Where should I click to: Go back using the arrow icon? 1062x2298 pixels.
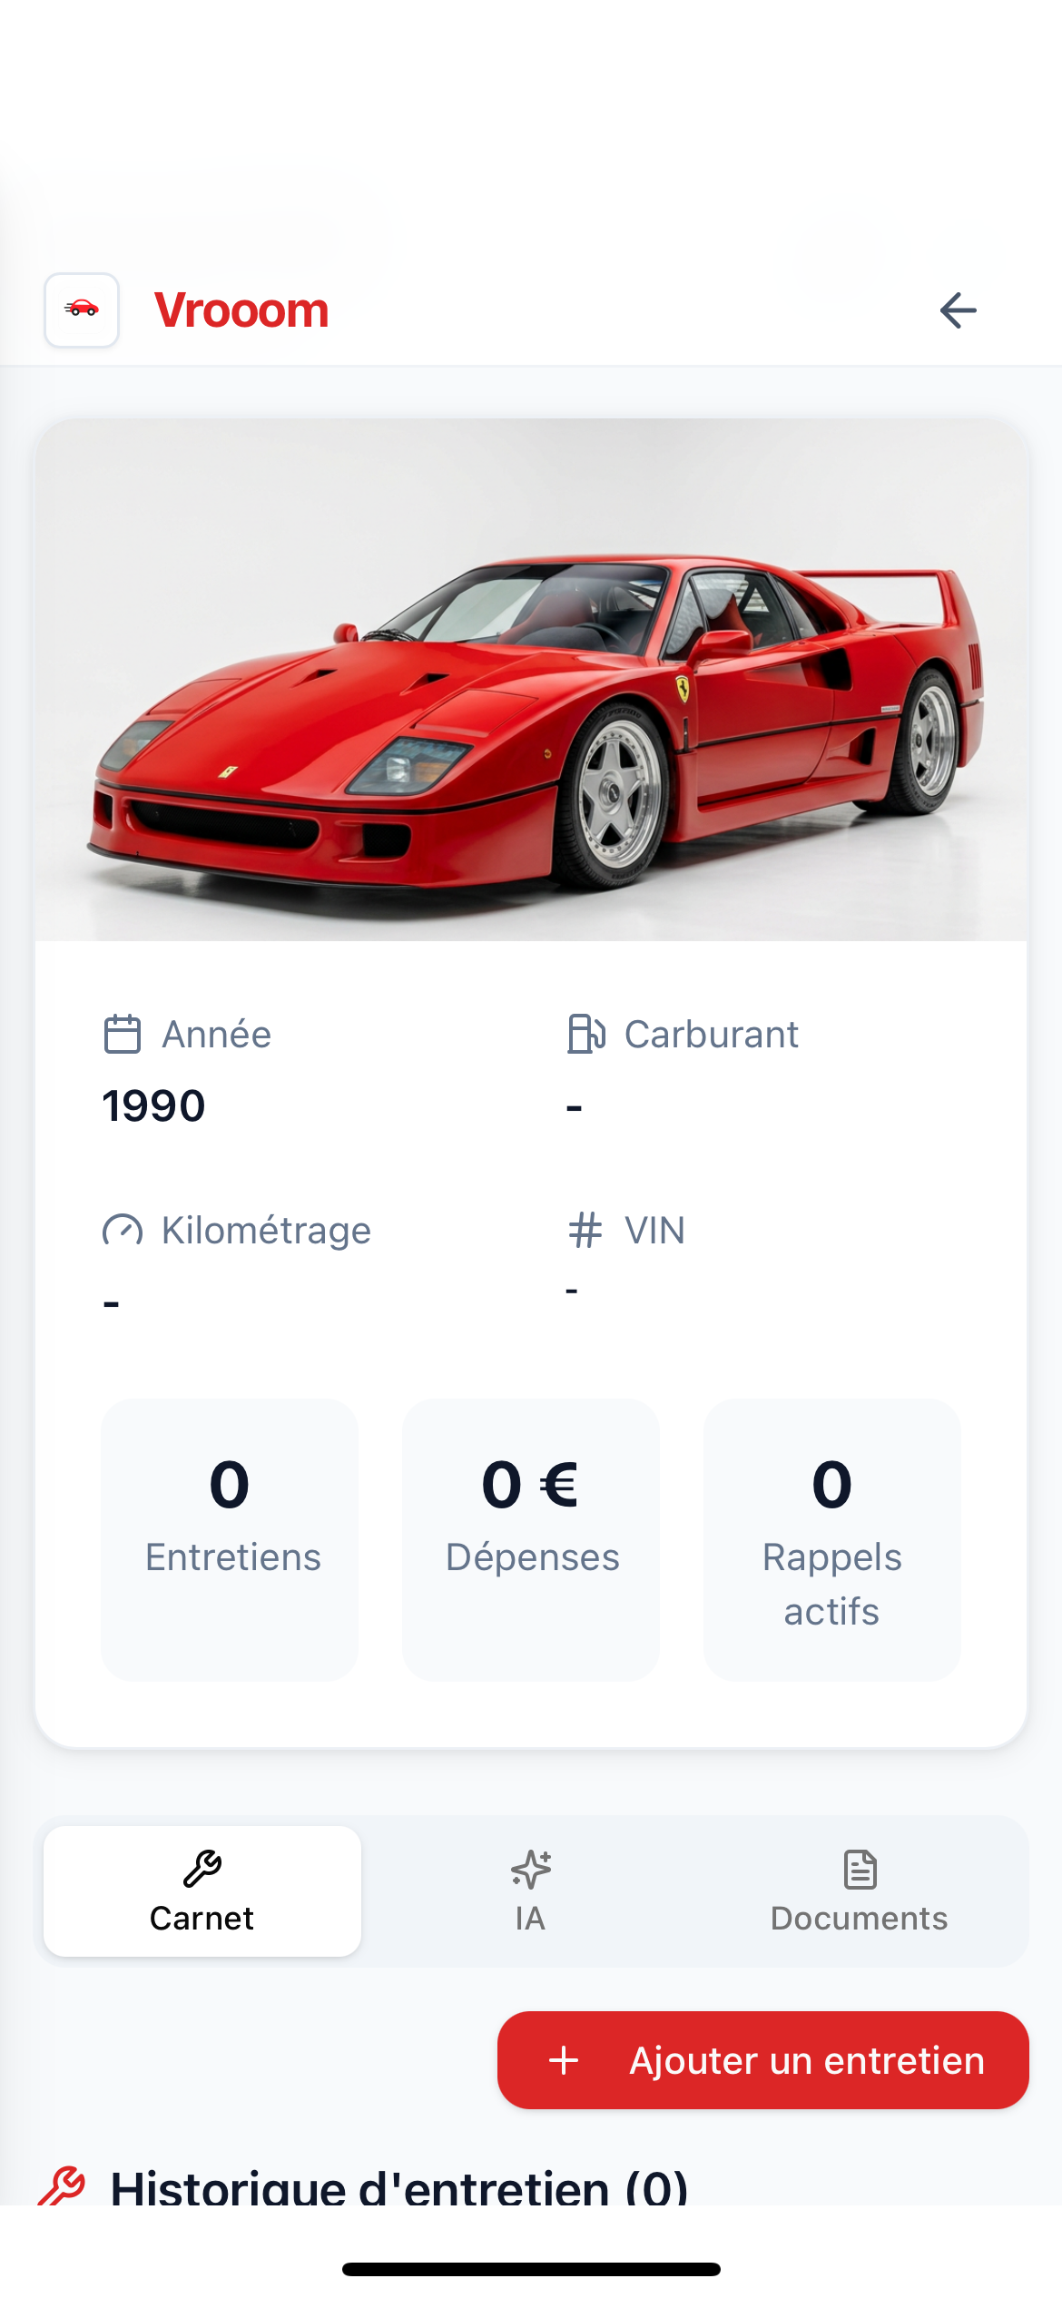pyautogui.click(x=958, y=310)
